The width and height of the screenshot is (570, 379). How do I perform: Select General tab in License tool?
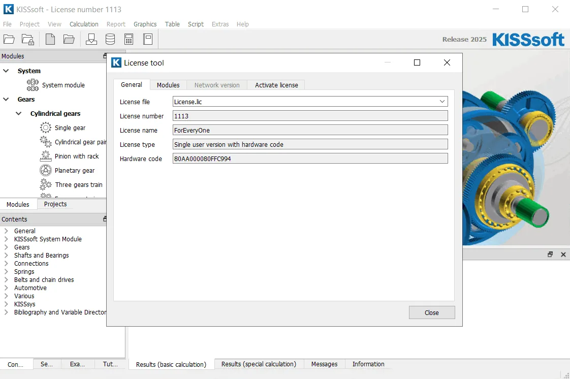tap(132, 85)
